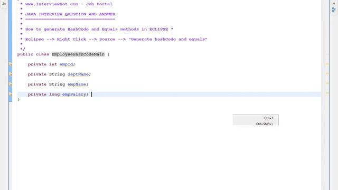Open the Java Package Explorer sidebar icon

tap(4, 4)
